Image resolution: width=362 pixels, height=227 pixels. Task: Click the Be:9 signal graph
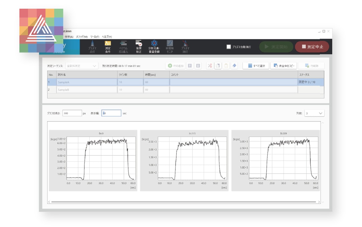coord(93,160)
